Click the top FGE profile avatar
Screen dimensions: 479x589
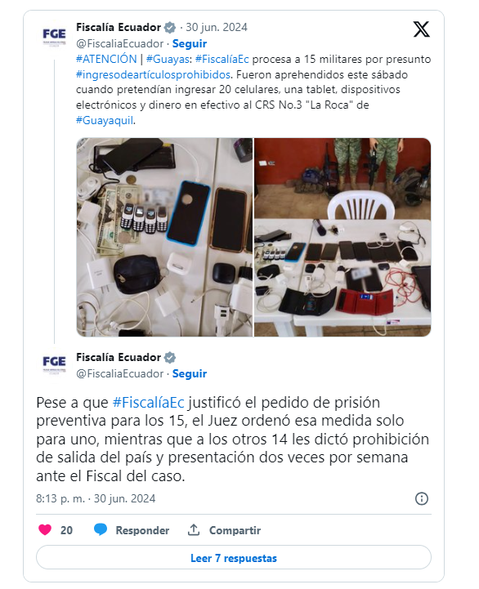tap(54, 36)
